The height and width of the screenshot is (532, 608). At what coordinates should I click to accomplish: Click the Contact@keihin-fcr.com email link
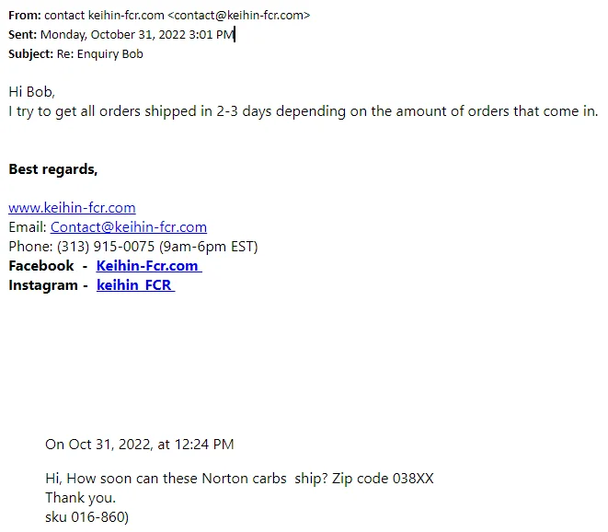(128, 227)
